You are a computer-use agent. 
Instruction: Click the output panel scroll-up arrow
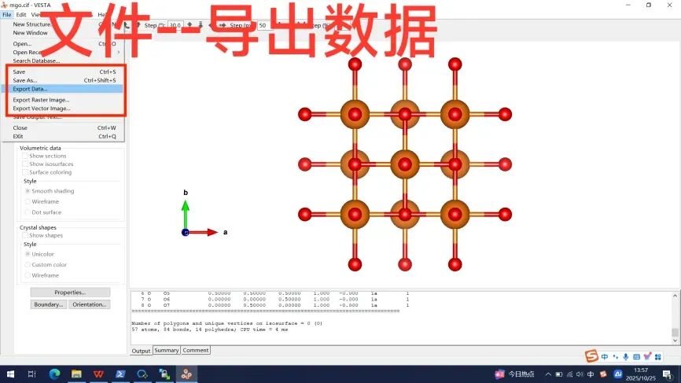(x=675, y=296)
